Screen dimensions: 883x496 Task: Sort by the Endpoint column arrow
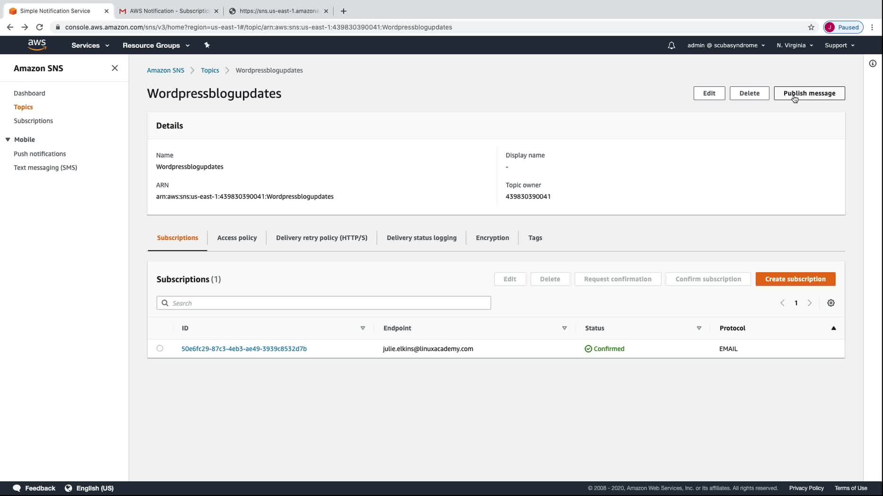(x=565, y=328)
